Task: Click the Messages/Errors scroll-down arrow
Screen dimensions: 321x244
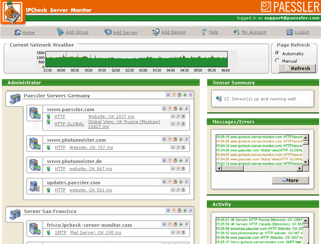Action: coord(306,162)
